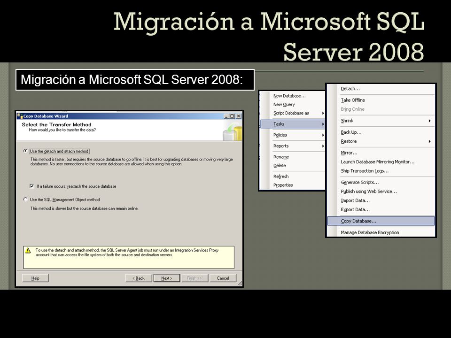Expand the Reports submenu arrow
The height and width of the screenshot is (338, 451).
tap(323, 146)
